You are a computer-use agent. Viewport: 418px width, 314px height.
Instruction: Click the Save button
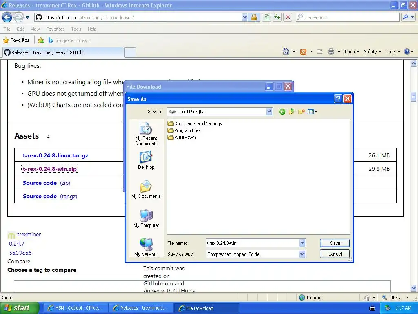pos(335,243)
